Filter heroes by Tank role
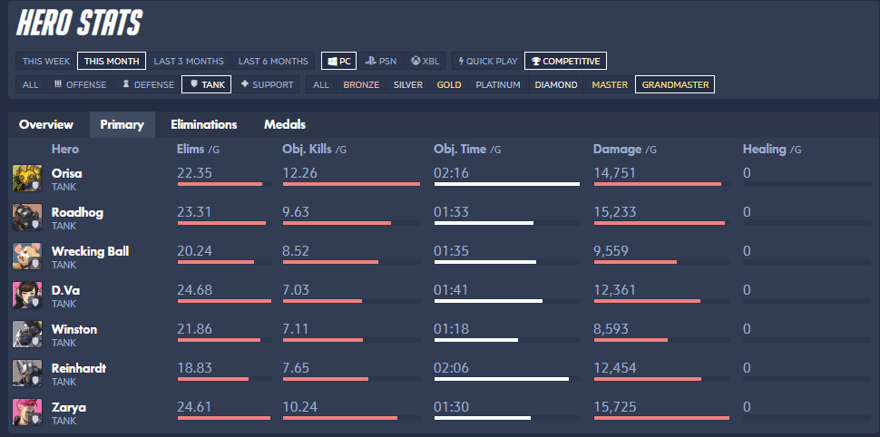880x437 pixels. pyautogui.click(x=207, y=84)
